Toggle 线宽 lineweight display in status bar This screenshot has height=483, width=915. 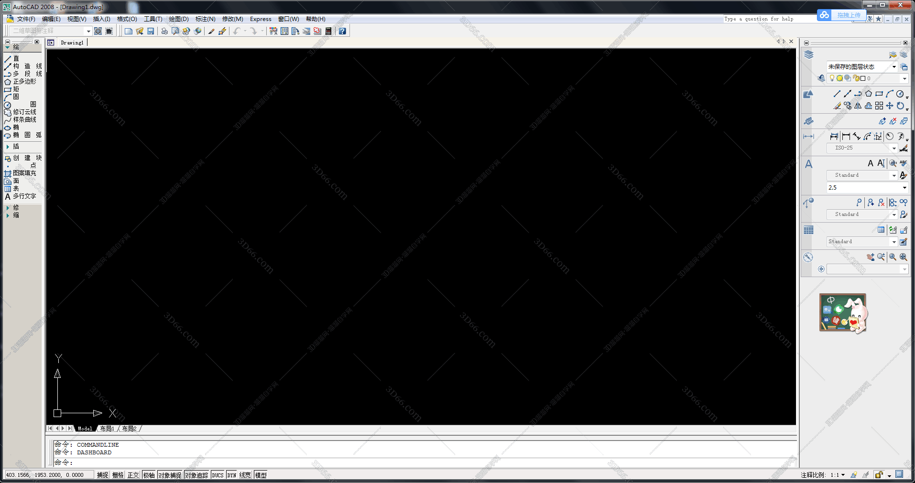pos(245,475)
